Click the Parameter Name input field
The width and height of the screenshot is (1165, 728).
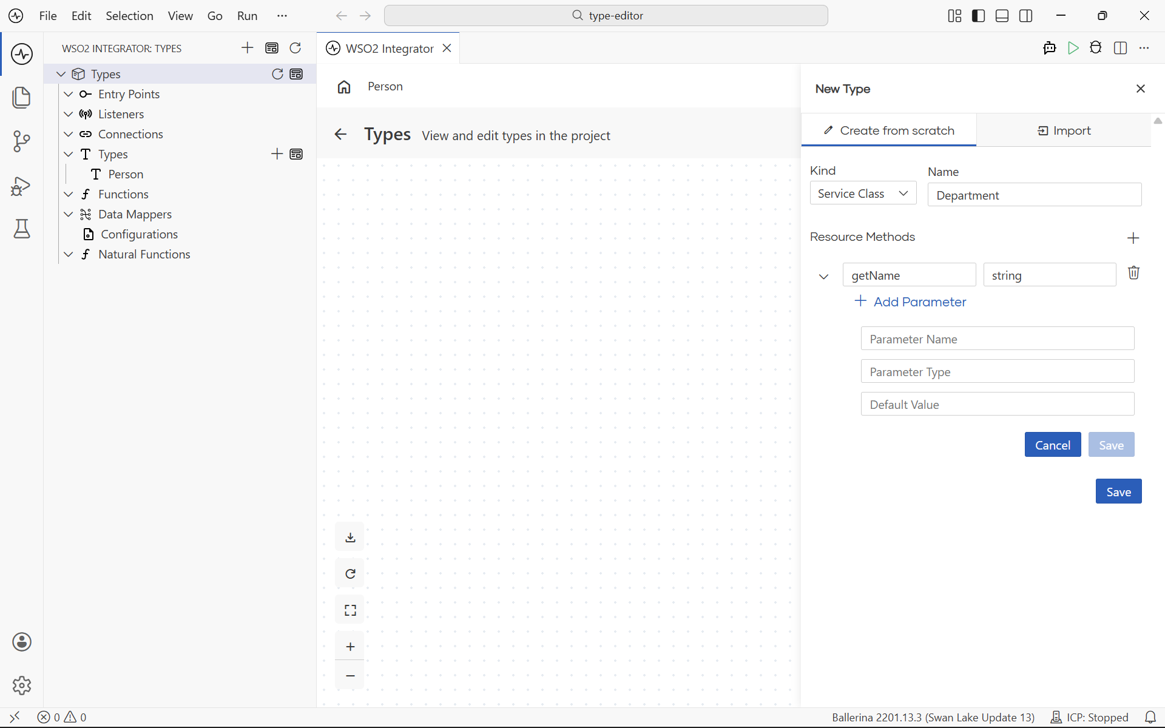[x=998, y=339]
